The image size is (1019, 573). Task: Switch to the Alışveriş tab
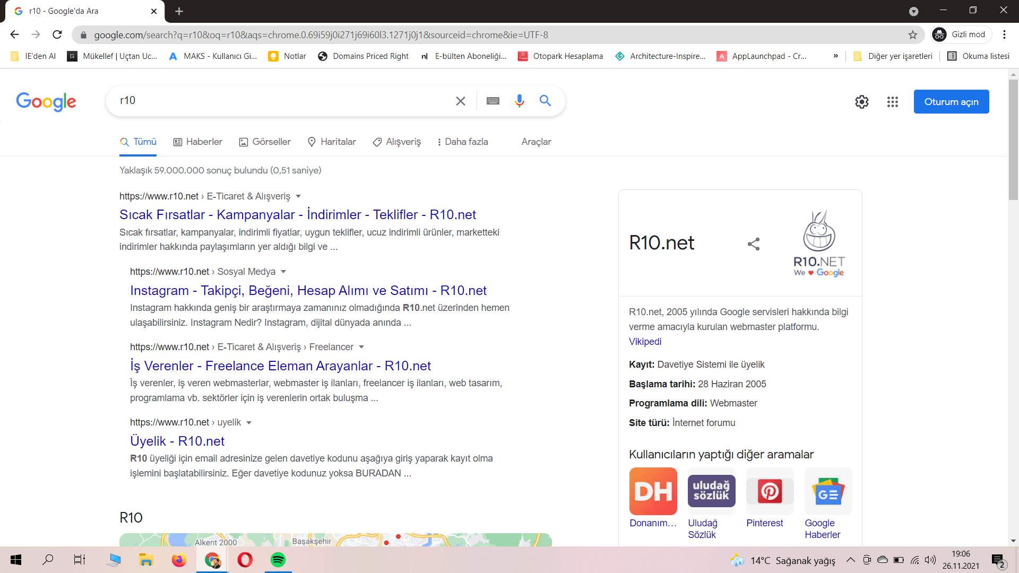pyautogui.click(x=396, y=142)
